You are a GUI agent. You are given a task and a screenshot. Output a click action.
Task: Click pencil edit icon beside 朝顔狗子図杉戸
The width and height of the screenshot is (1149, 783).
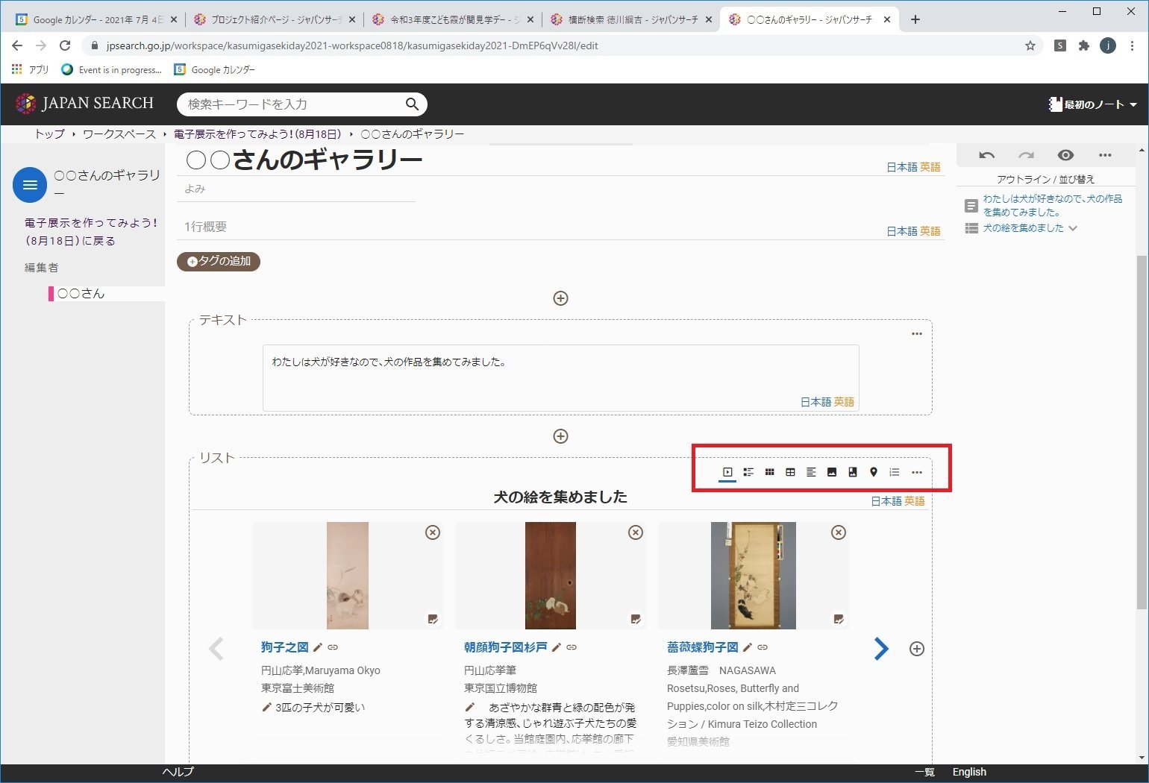(556, 647)
